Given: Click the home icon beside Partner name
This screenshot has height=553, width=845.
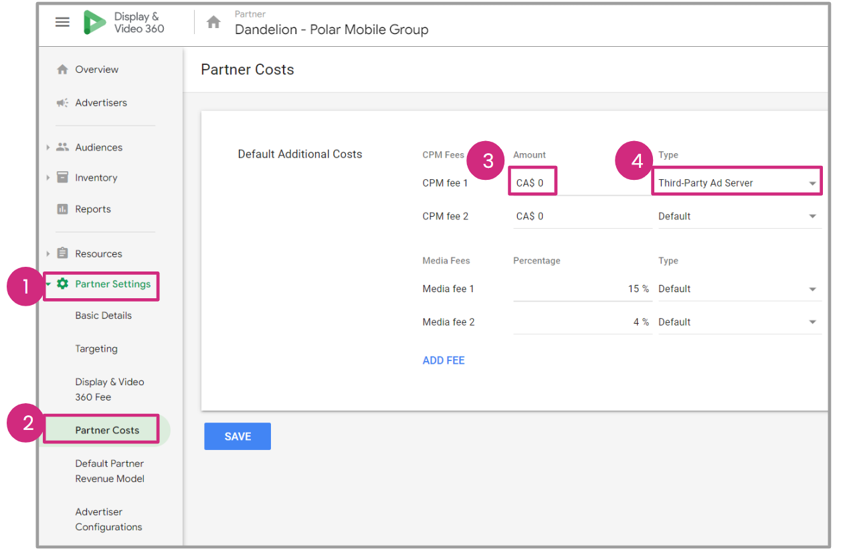Looking at the screenshot, I should click(213, 23).
